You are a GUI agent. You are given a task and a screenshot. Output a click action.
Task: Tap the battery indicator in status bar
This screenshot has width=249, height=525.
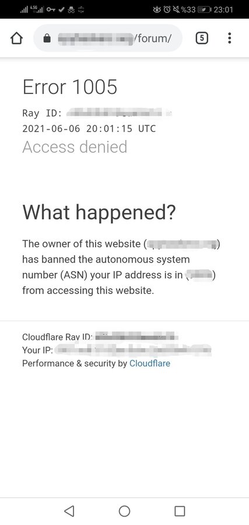[204, 9]
